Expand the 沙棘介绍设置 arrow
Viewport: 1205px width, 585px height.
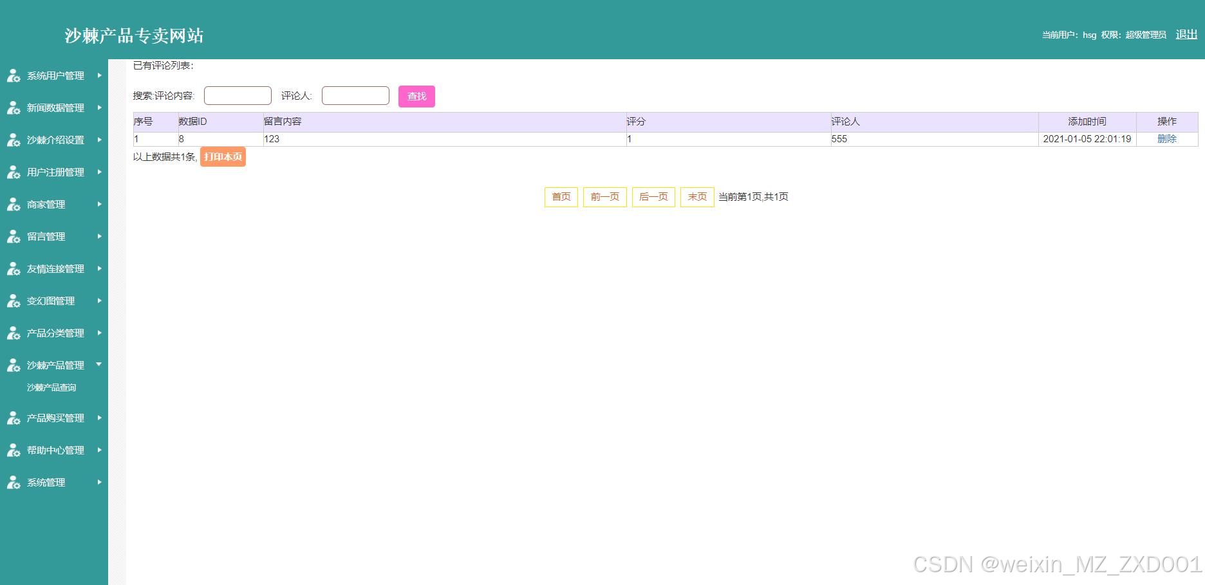pyautogui.click(x=99, y=140)
